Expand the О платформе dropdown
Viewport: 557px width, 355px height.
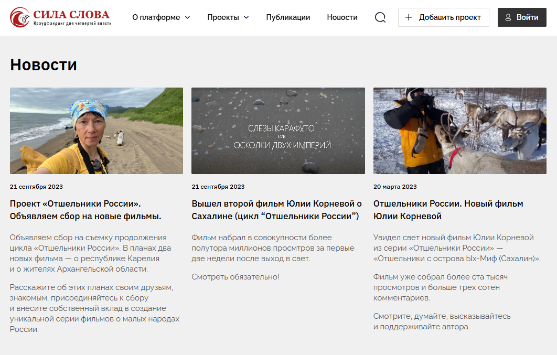(156, 17)
